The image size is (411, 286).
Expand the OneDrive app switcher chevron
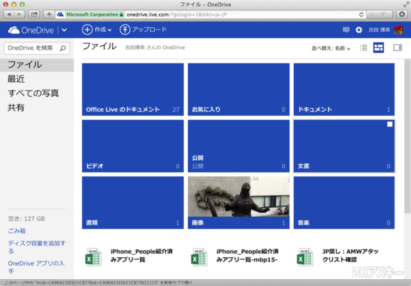tap(64, 30)
